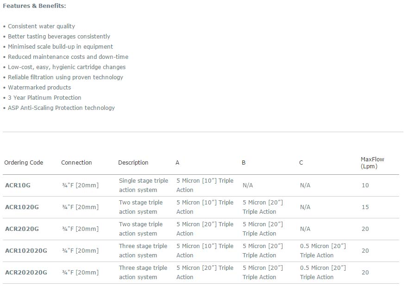Click the Features & Benefits heading

[x=34, y=6]
